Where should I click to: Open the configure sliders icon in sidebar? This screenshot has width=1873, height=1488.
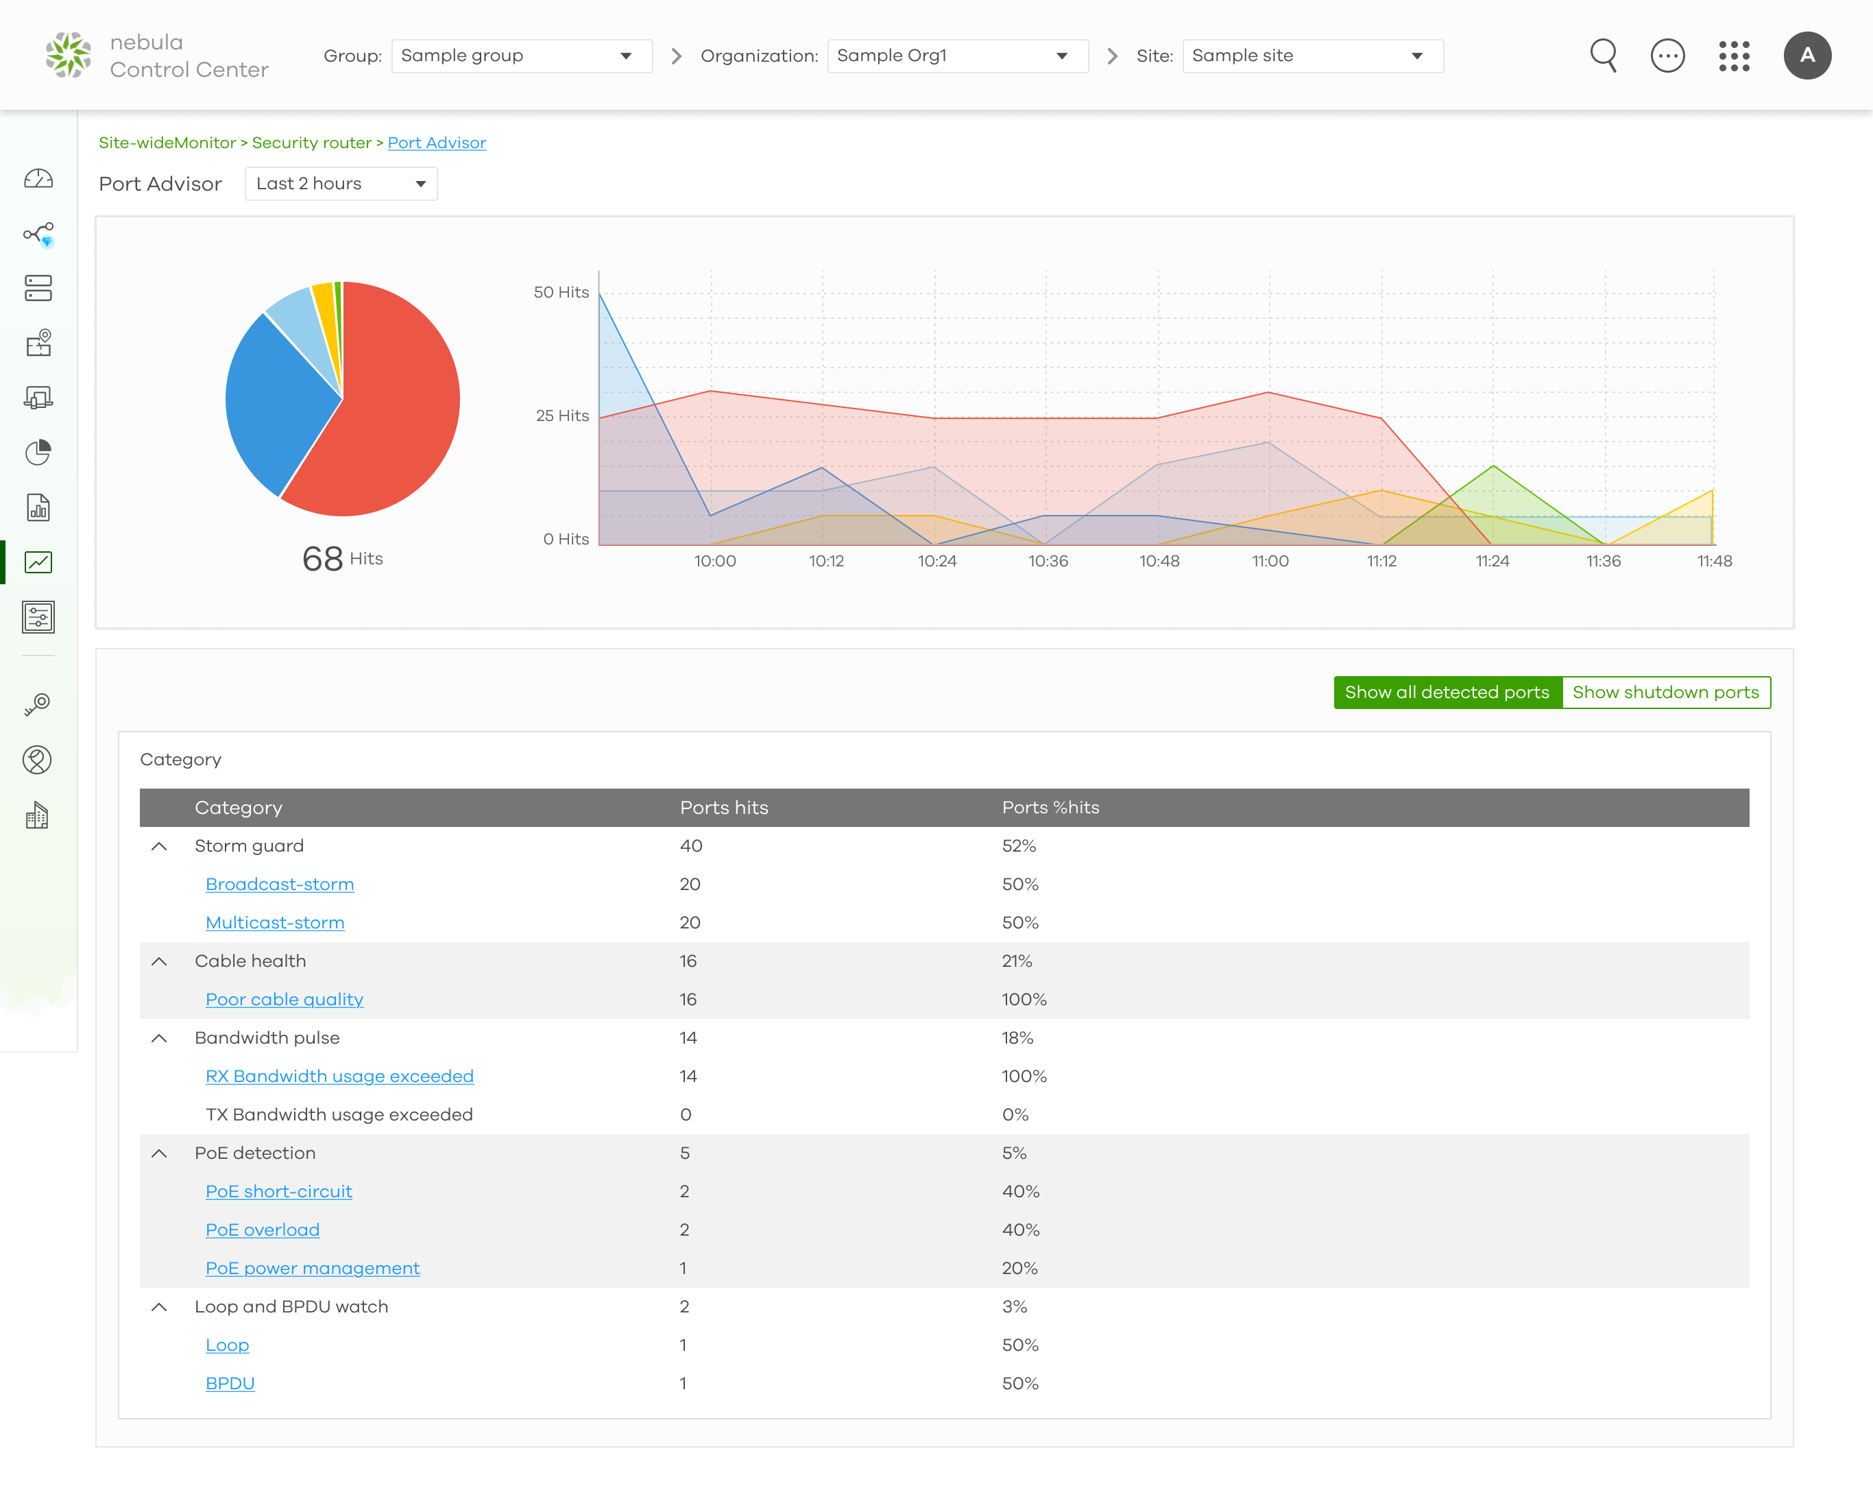(x=38, y=618)
